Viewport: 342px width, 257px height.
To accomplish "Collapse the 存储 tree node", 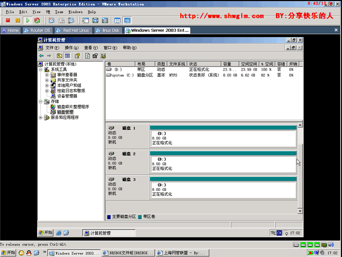I will coord(41,101).
